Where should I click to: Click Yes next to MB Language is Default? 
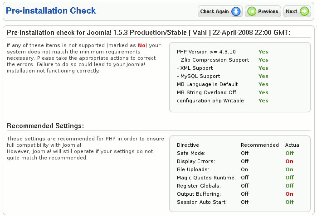263,84
